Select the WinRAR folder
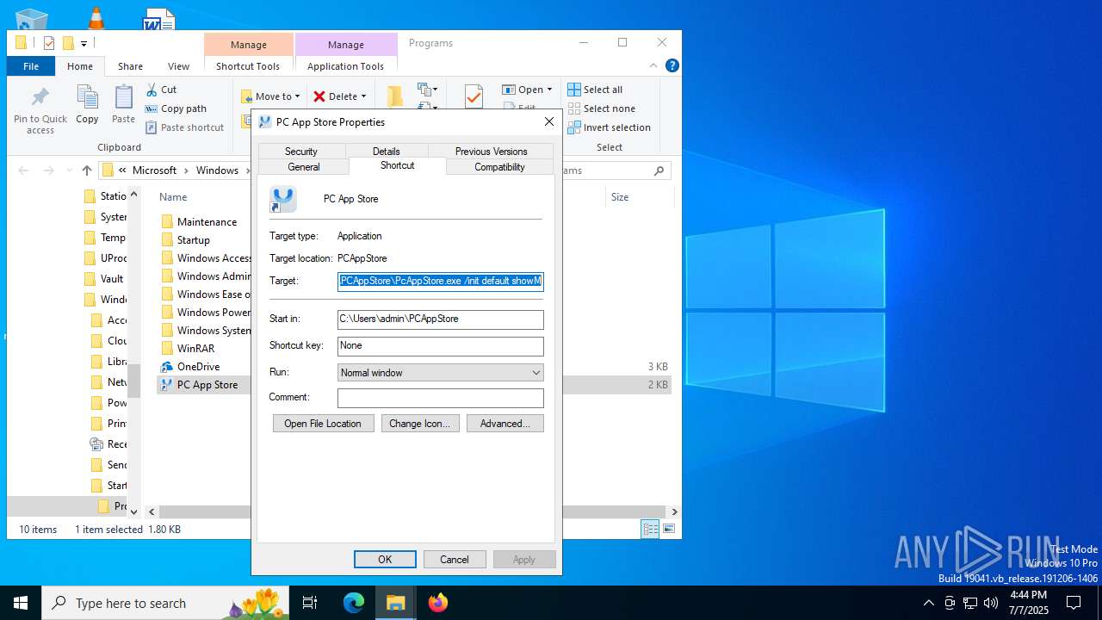 coord(195,349)
